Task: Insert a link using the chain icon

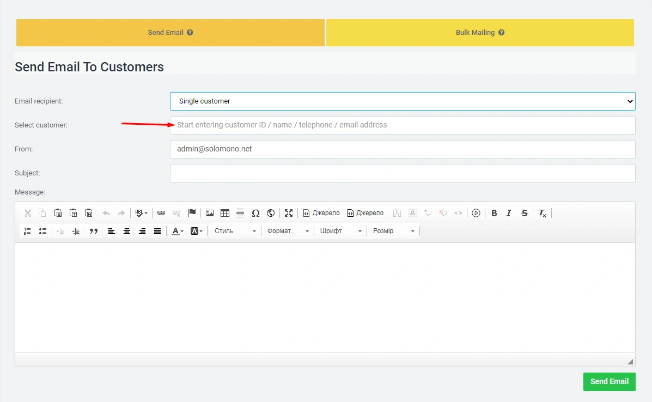Action: [x=161, y=213]
